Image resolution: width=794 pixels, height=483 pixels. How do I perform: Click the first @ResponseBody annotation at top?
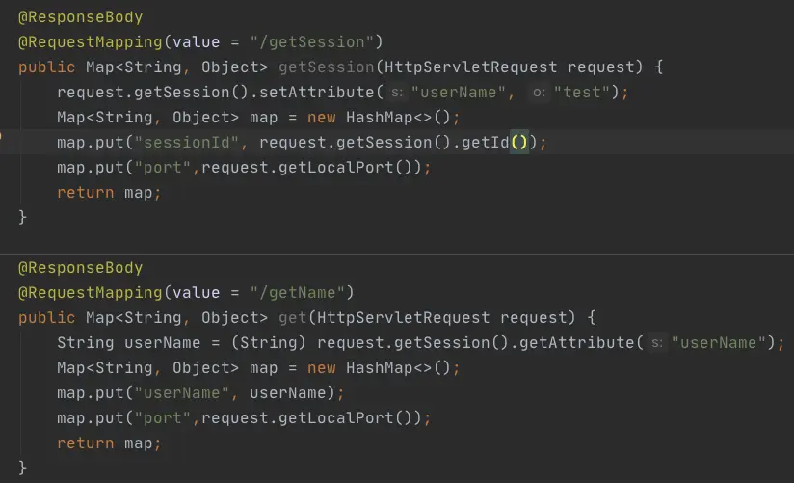pos(81,17)
